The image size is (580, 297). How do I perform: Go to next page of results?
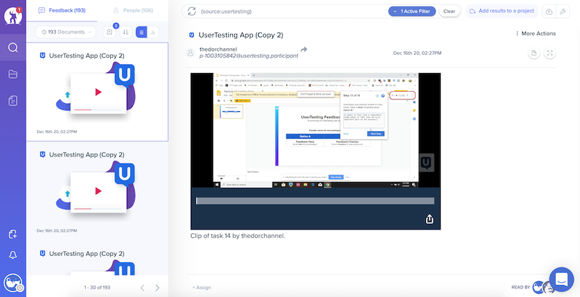158,288
